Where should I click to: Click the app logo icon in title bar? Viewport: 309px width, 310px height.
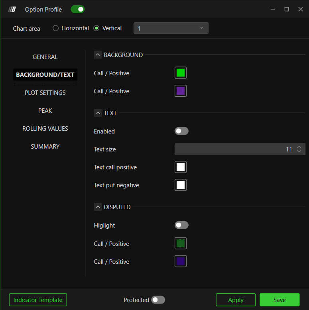(x=12, y=9)
